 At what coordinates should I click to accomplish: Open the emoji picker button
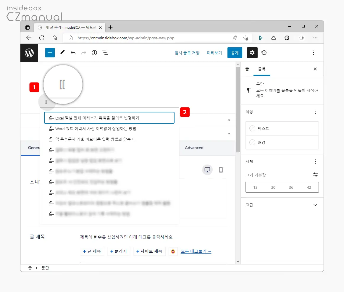(x=173, y=251)
